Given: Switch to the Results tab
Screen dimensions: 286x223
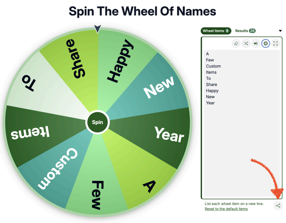Looking at the screenshot, I should click(x=245, y=31).
